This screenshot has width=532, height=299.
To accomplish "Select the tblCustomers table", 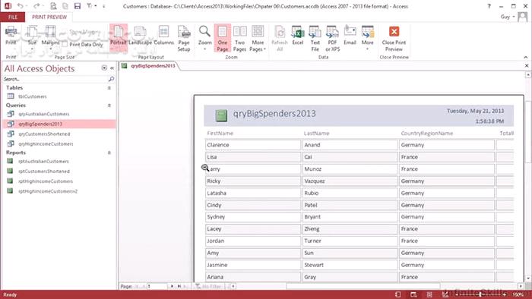I will [33, 96].
